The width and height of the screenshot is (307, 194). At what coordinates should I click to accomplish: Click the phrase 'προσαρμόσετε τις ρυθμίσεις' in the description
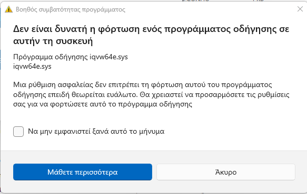(x=242, y=94)
